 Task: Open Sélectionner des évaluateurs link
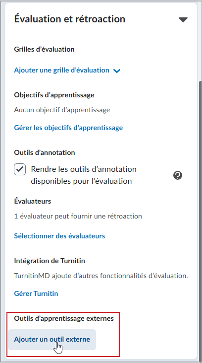[x=59, y=236]
